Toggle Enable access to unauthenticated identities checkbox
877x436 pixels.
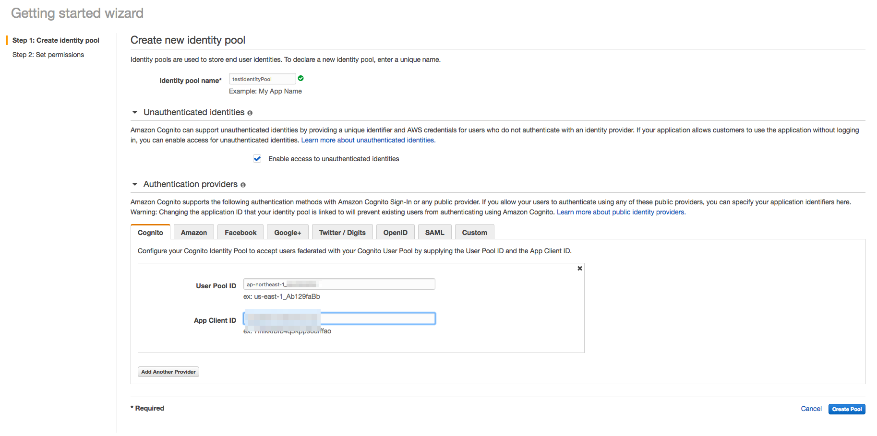[257, 159]
